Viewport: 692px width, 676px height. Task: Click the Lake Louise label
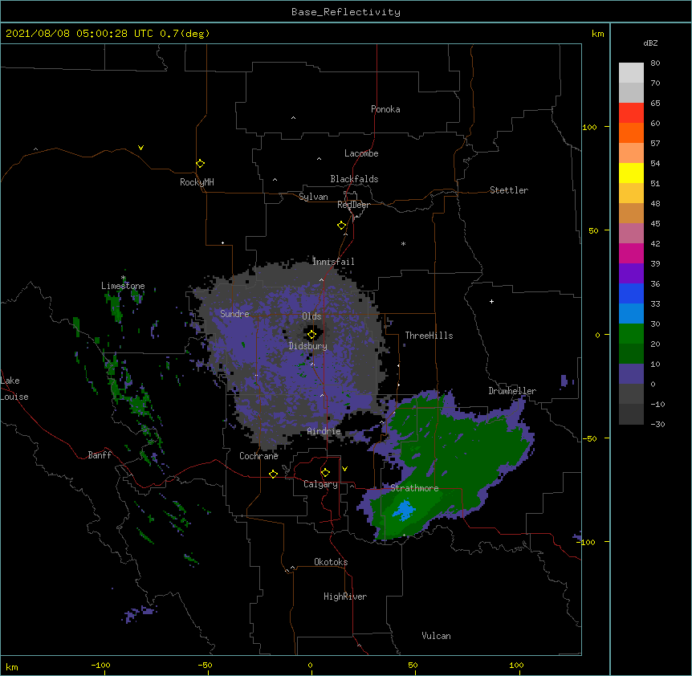[14, 389]
